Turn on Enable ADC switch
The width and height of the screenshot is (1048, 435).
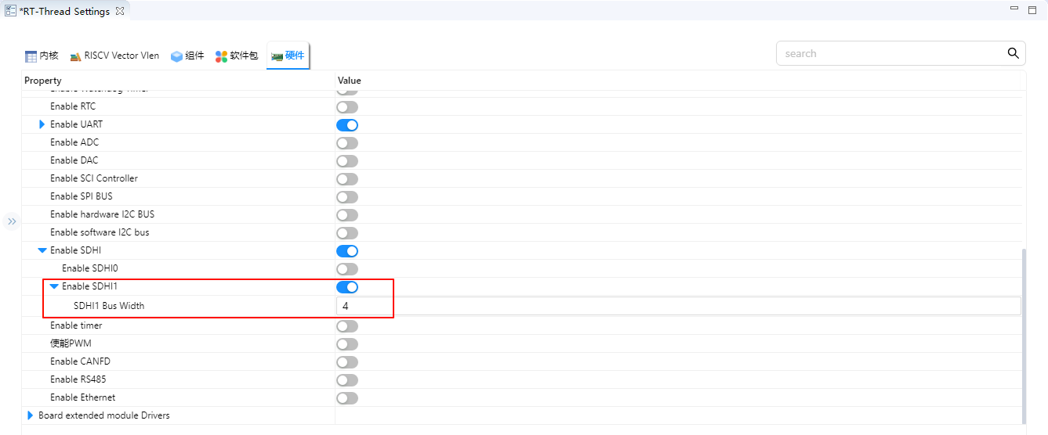(347, 143)
